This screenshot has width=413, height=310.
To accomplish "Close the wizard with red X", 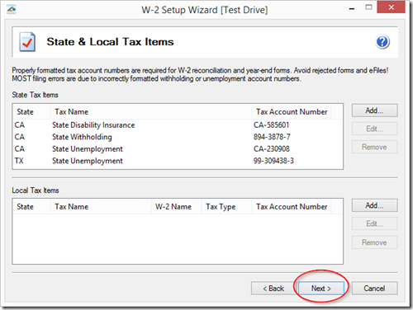I will 391,7.
